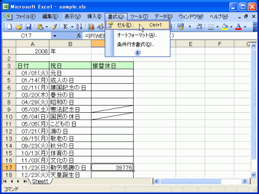
Task: Select cell containing 39776
Action: pyautogui.click(x=112, y=168)
